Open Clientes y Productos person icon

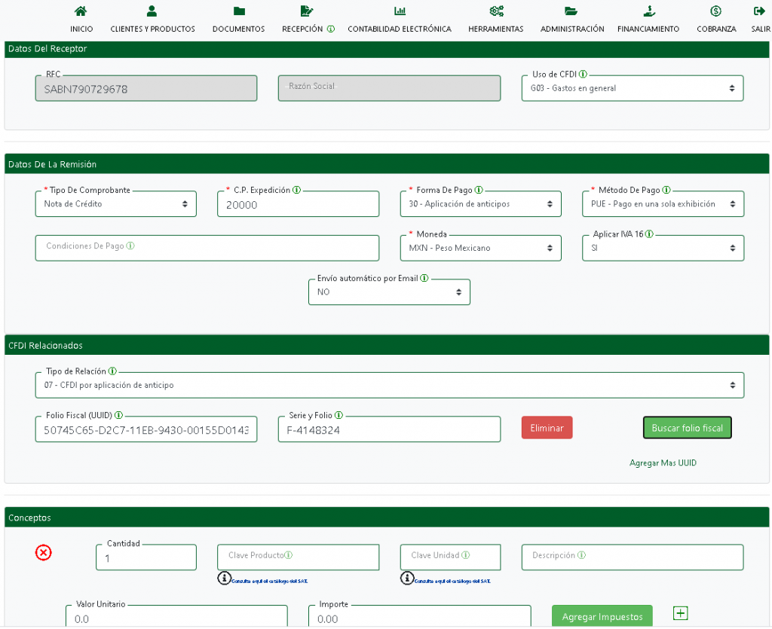click(x=152, y=11)
